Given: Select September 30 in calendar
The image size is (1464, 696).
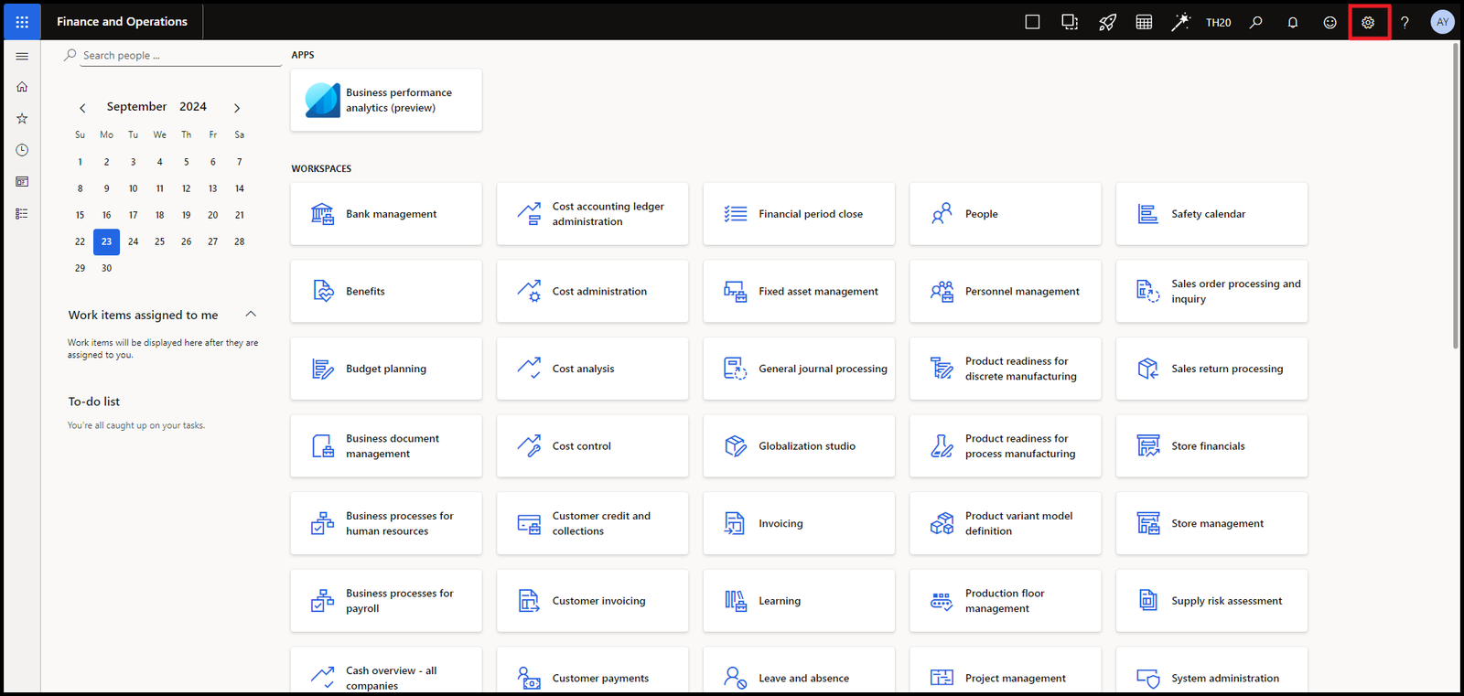Looking at the screenshot, I should (x=106, y=268).
